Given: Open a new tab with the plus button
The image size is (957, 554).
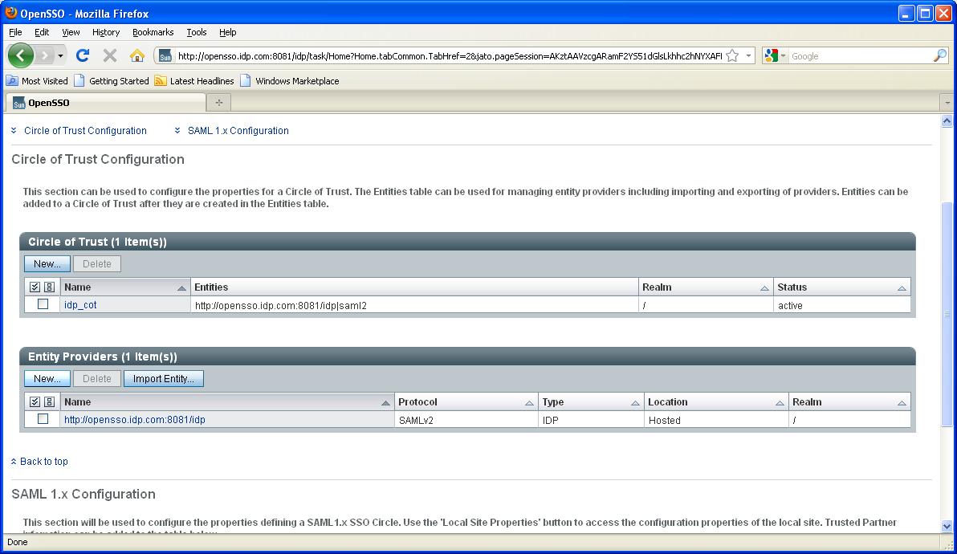Looking at the screenshot, I should tap(218, 103).
